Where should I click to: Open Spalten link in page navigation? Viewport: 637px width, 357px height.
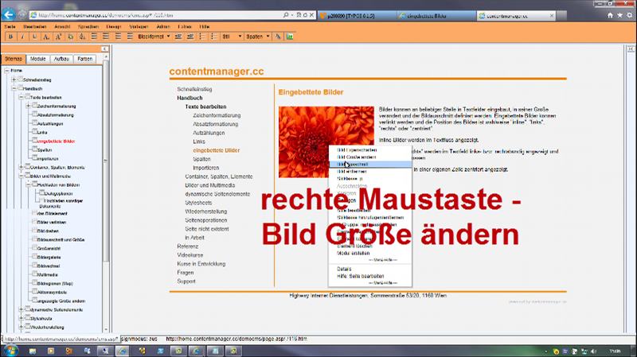201,159
